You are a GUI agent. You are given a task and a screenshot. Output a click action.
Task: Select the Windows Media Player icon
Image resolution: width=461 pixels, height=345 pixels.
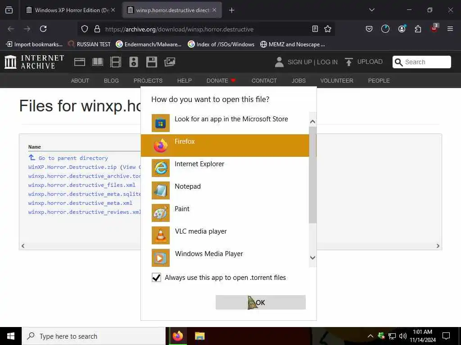161,258
